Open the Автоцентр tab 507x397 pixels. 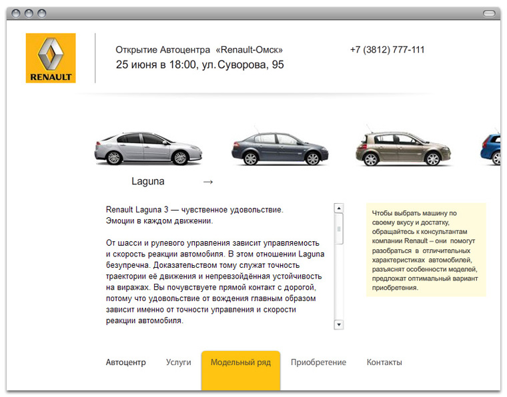pos(126,362)
